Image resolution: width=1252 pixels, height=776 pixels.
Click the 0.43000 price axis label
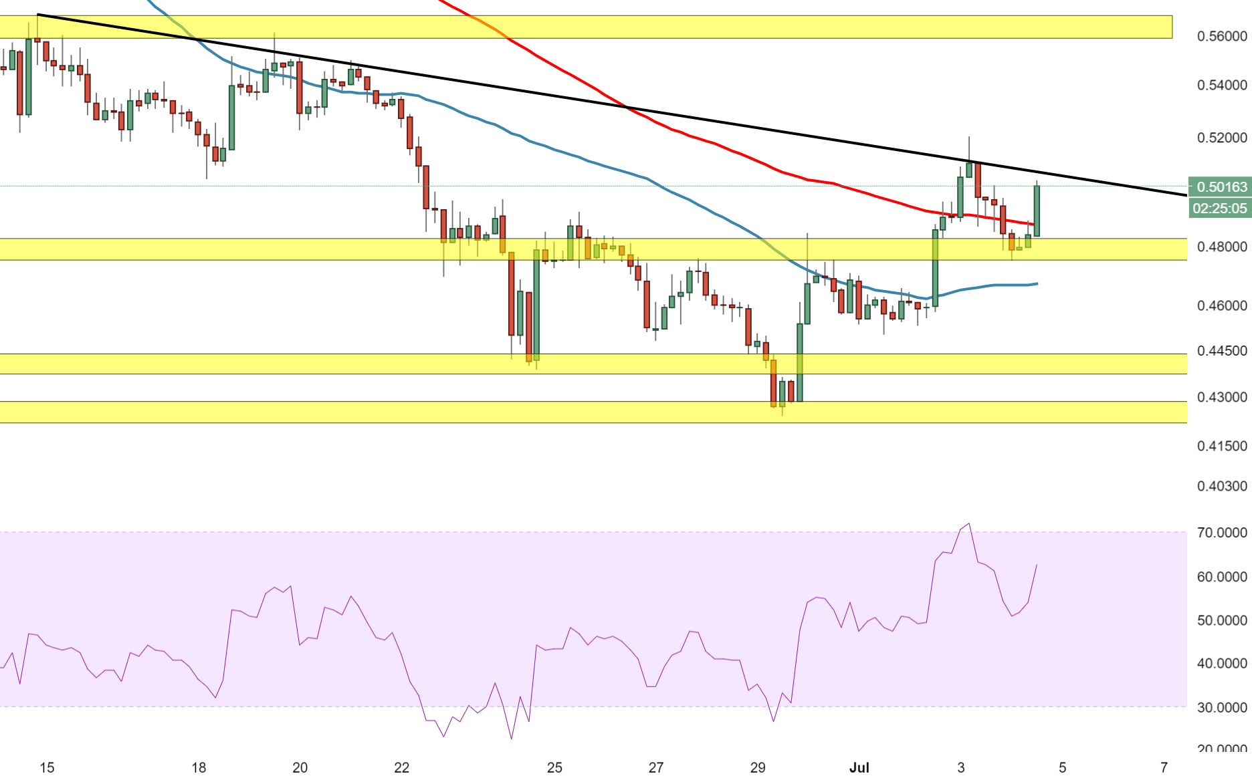point(1222,397)
